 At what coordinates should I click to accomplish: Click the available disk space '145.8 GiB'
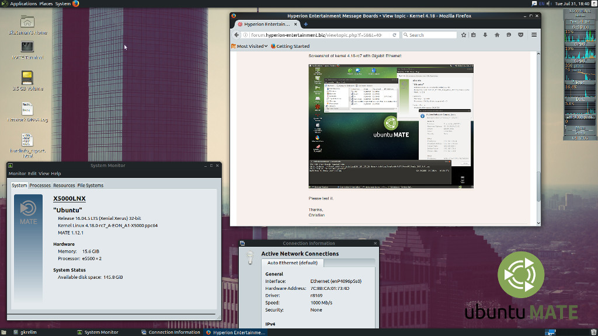point(113,277)
